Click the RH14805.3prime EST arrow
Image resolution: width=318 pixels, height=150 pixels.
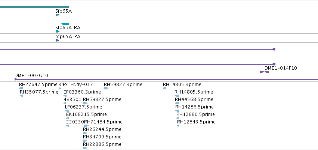[165, 88]
